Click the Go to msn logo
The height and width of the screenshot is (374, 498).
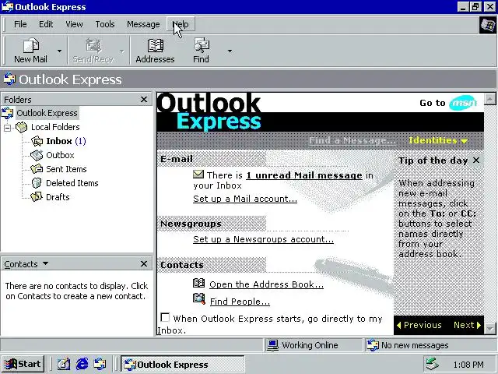[x=464, y=103]
